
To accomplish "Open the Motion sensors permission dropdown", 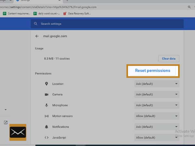I will (x=157, y=116).
